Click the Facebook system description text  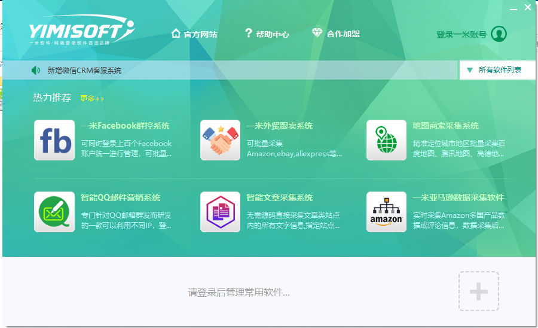click(126, 148)
